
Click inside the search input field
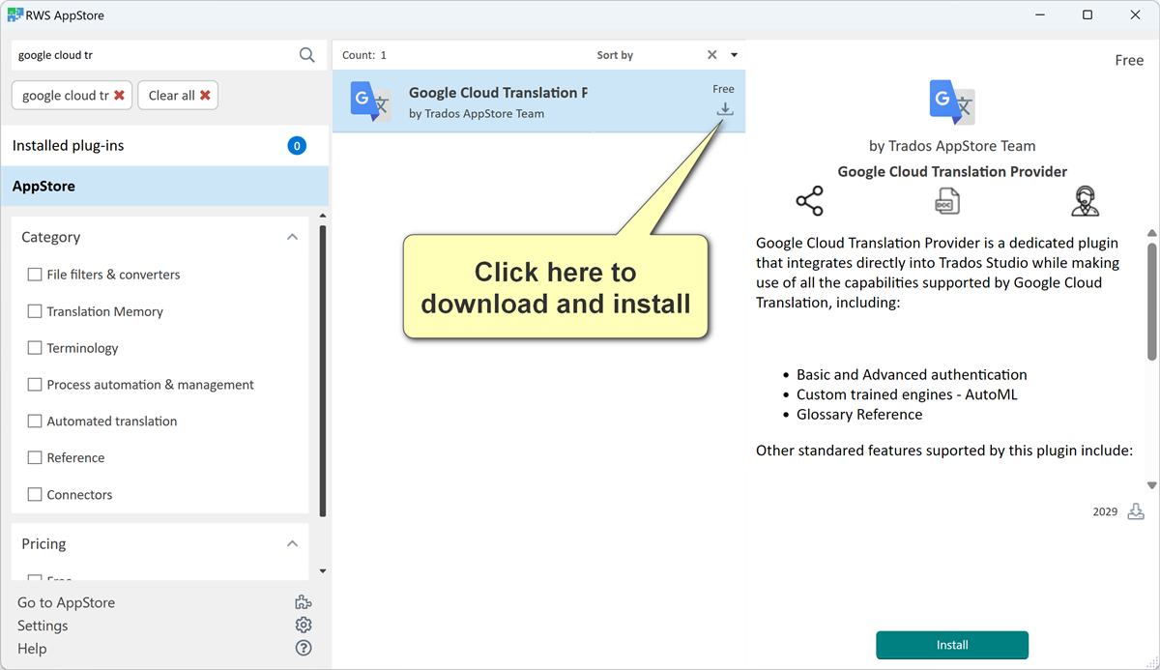(x=145, y=55)
